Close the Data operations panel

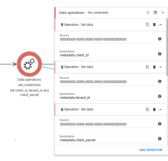(163, 12)
